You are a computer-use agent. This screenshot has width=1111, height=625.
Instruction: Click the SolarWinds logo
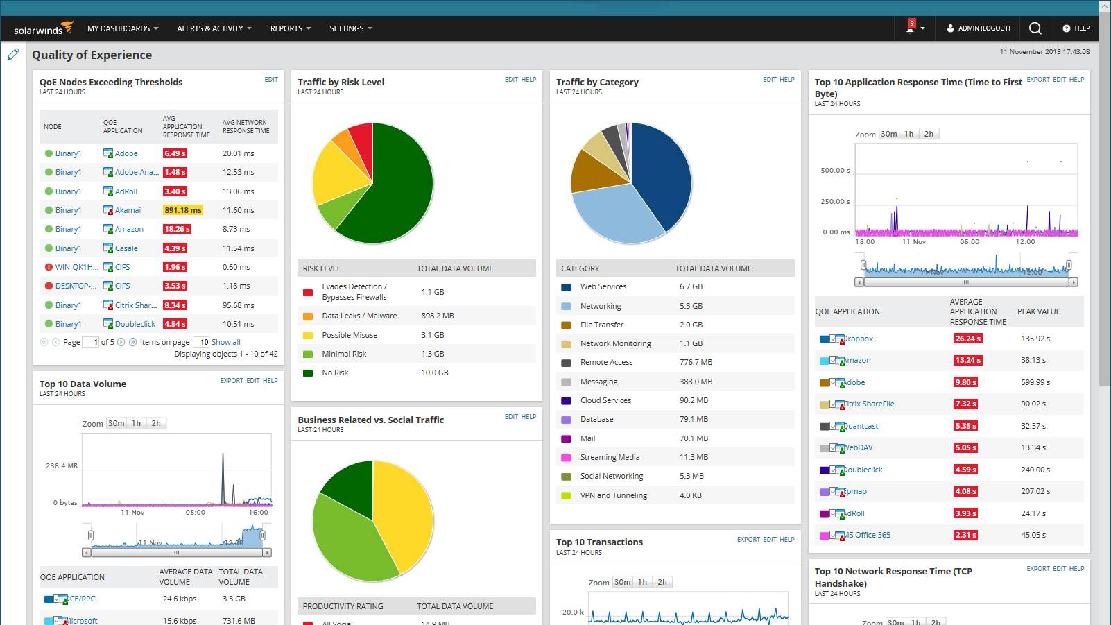click(43, 28)
